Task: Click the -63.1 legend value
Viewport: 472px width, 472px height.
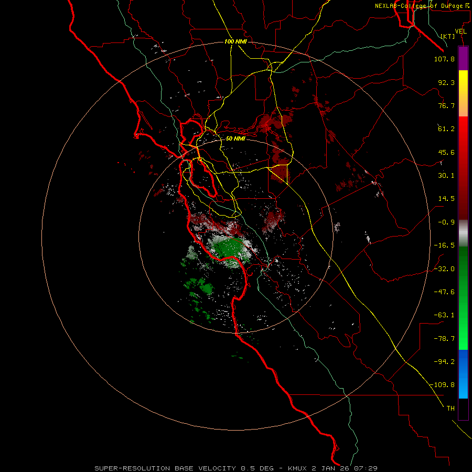Action: point(444,315)
